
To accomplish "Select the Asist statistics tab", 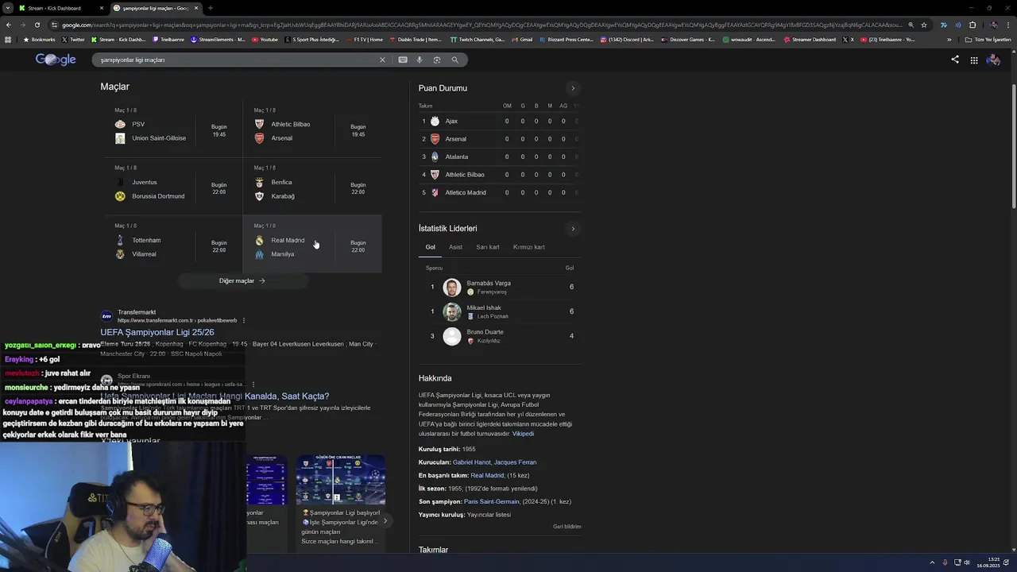I will (x=455, y=247).
